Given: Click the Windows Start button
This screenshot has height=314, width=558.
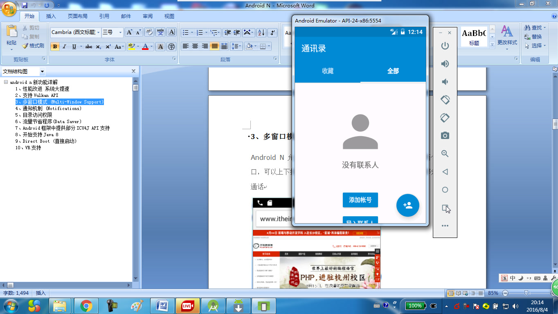Looking at the screenshot, I should [x=10, y=305].
